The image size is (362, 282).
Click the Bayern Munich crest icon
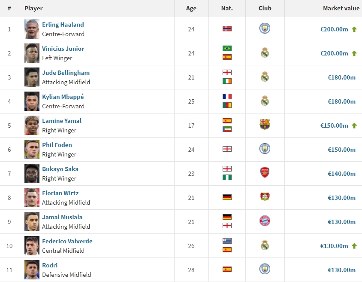click(x=265, y=221)
